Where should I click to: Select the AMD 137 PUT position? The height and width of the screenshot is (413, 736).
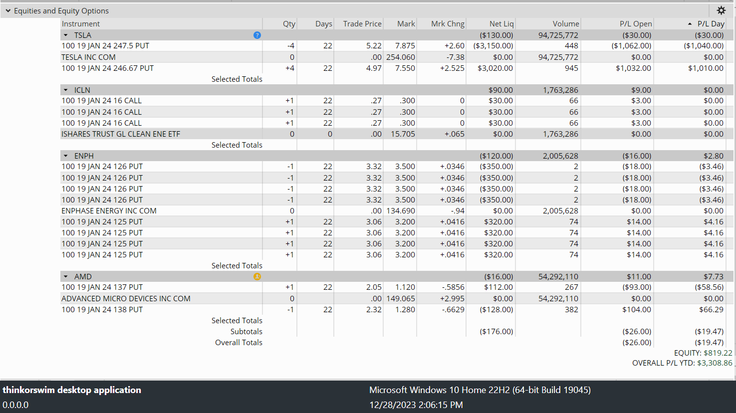click(397, 287)
